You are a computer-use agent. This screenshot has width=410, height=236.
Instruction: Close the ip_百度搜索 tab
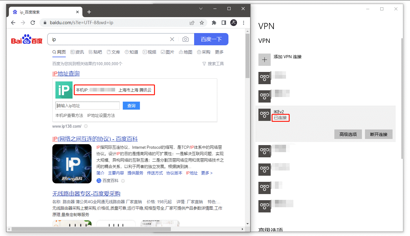point(77,12)
